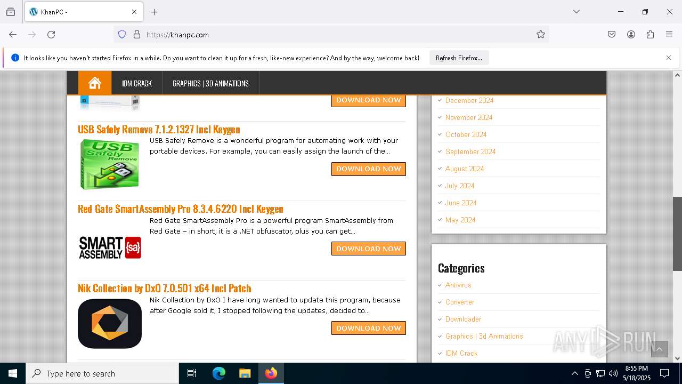
Task: Open Antivirus category
Action: pyautogui.click(x=458, y=285)
